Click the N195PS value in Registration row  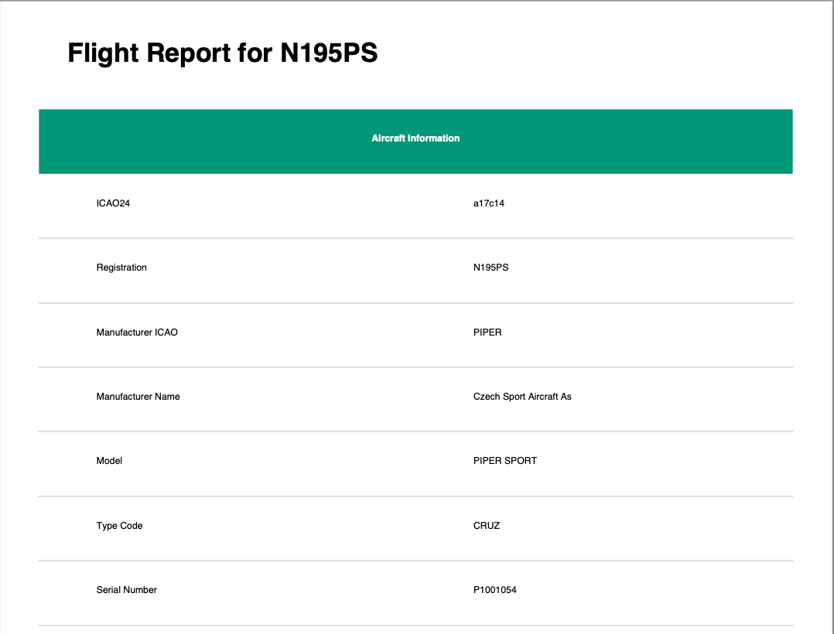(490, 268)
